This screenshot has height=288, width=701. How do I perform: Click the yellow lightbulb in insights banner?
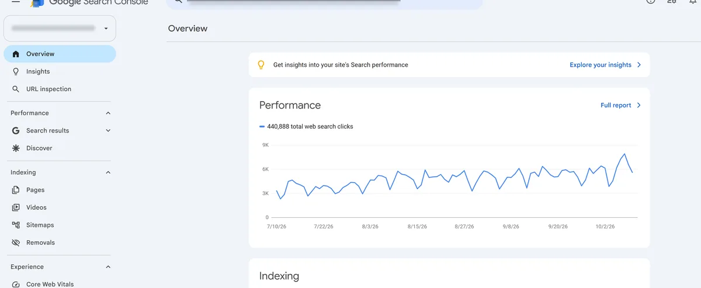point(261,65)
